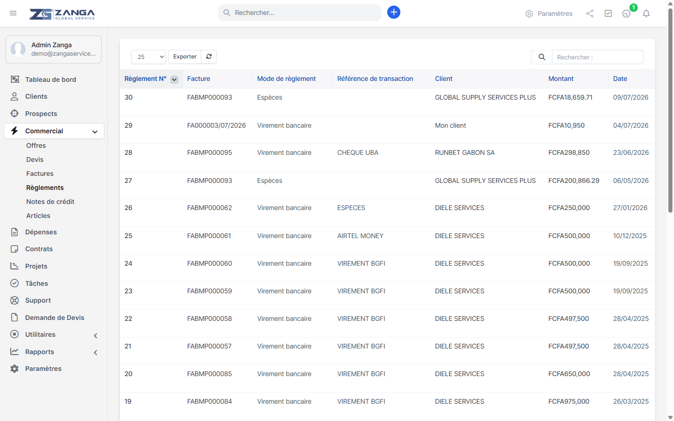The image size is (674, 421).
Task: Select the Règlements submenu item
Action: (x=45, y=188)
